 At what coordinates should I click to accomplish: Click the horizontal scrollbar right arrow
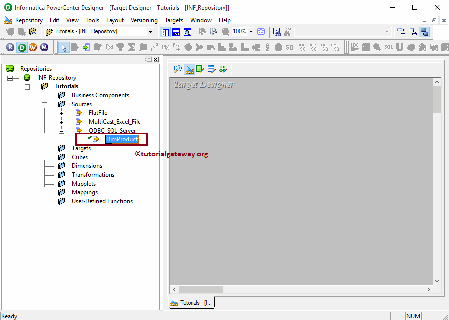[x=429, y=289]
